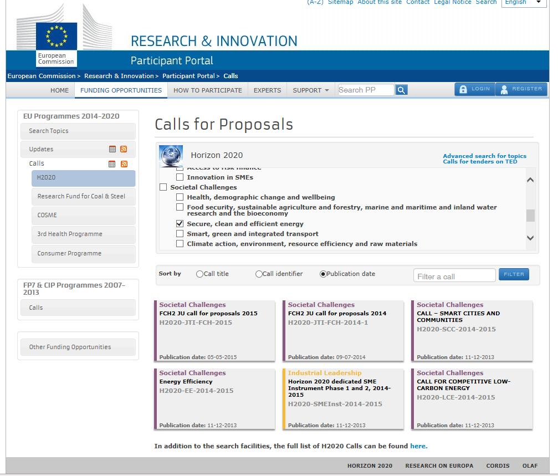558x476 pixels.
Task: Open OLAF footer link
Action: click(x=530, y=465)
